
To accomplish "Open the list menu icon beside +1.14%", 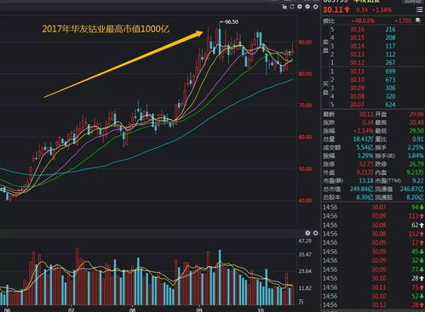I will [419, 10].
